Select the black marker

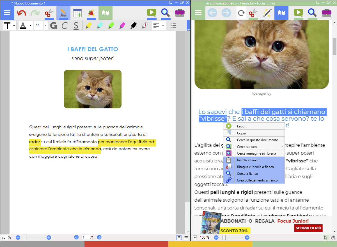coord(134,26)
